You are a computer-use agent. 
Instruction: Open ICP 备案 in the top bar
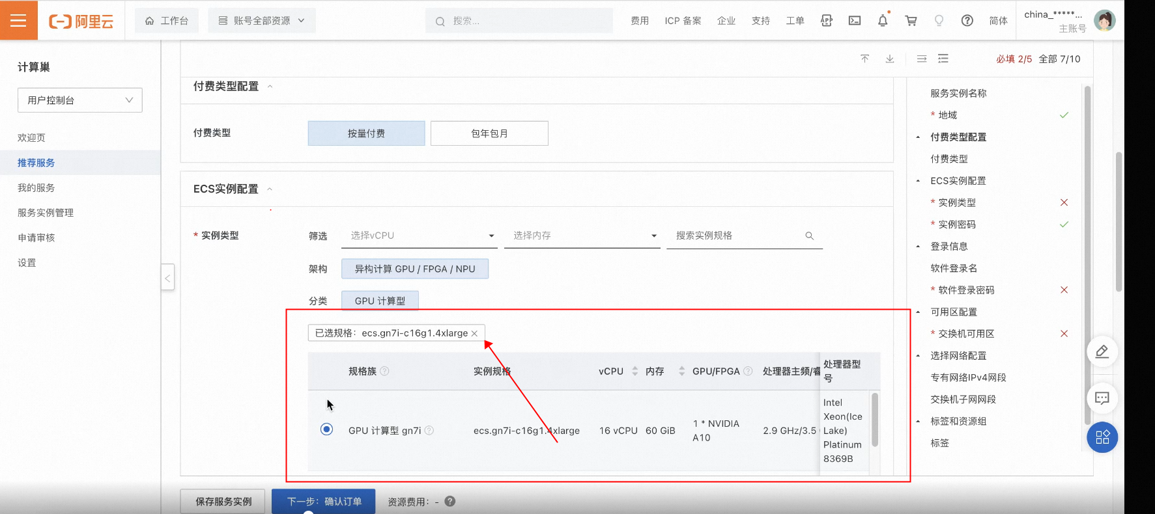click(x=683, y=21)
